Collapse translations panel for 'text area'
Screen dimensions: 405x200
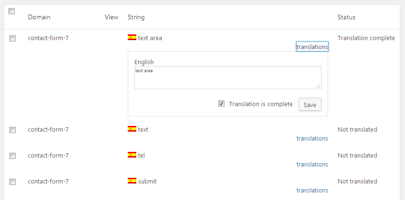pos(312,47)
